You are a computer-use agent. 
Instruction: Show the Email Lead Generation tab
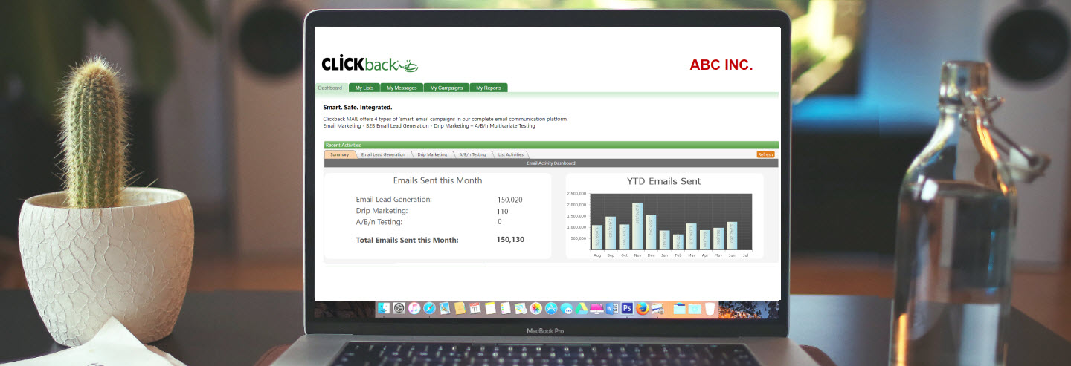[x=383, y=154]
